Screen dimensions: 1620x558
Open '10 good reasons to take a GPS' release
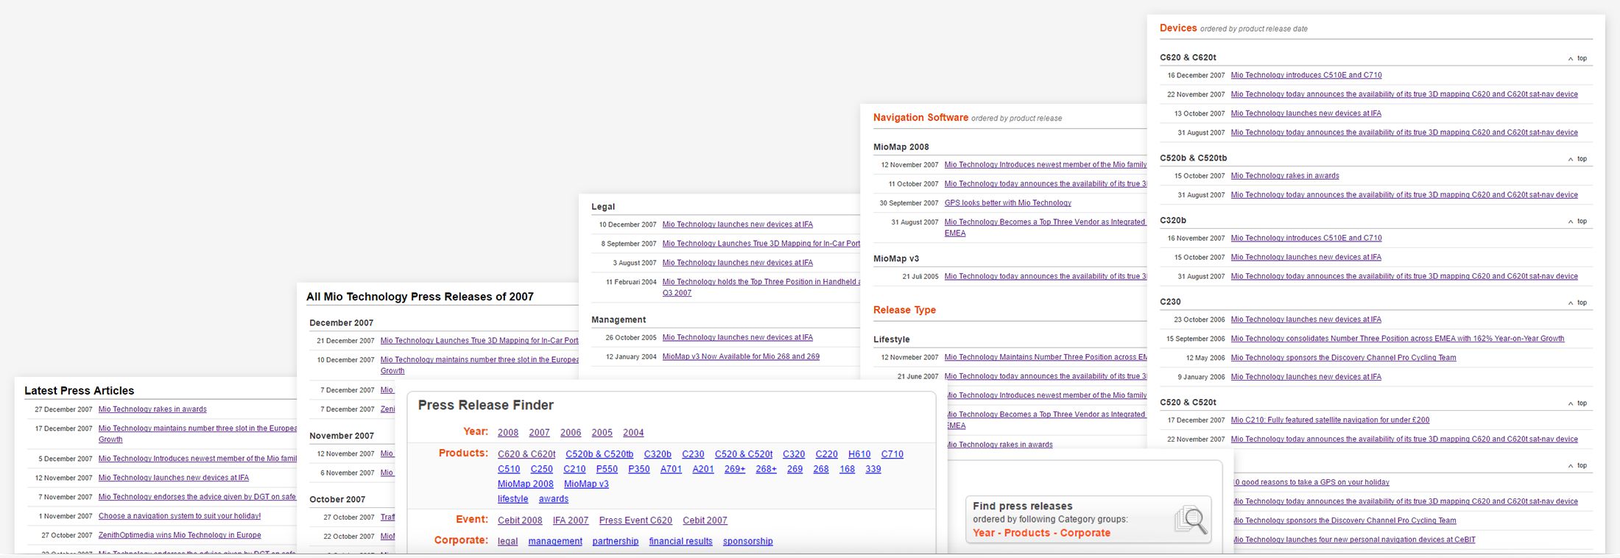(x=1311, y=483)
